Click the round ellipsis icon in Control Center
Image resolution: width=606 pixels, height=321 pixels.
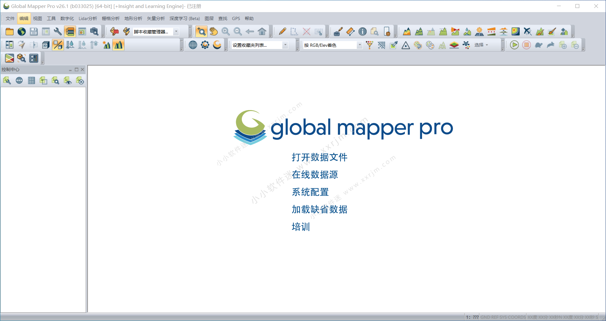(x=19, y=80)
